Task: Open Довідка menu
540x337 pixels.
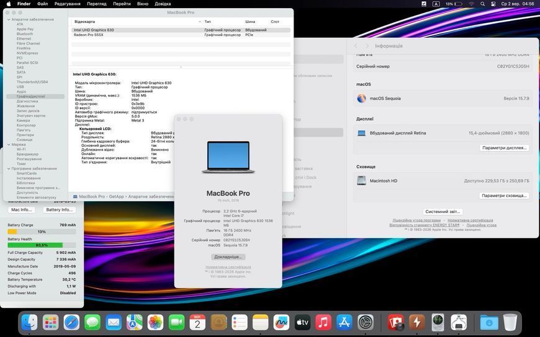Action: tap(163, 4)
